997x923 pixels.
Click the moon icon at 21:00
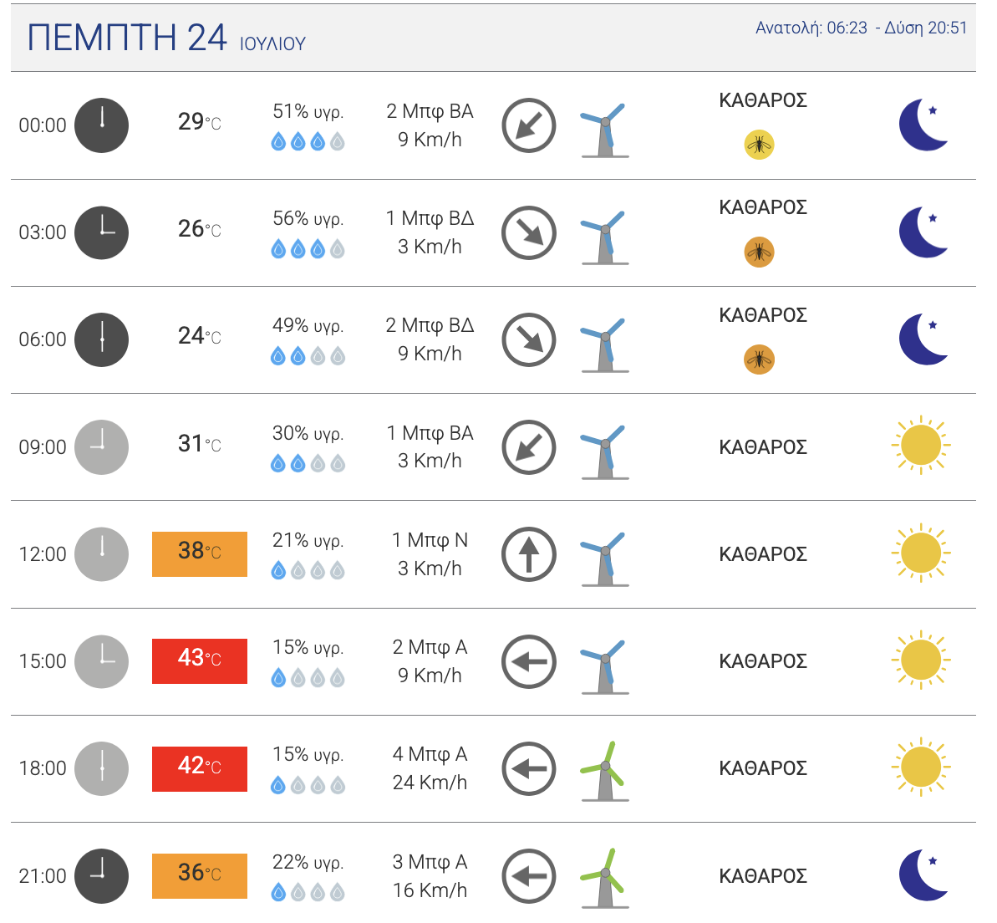[x=923, y=875]
